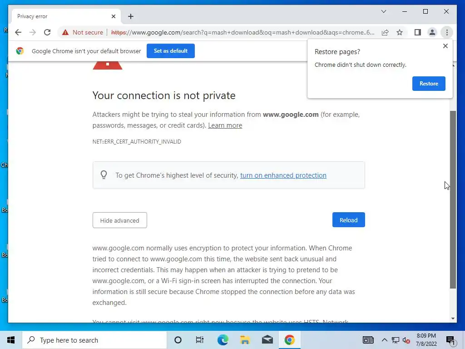Share this page icon in address bar

coord(385,32)
